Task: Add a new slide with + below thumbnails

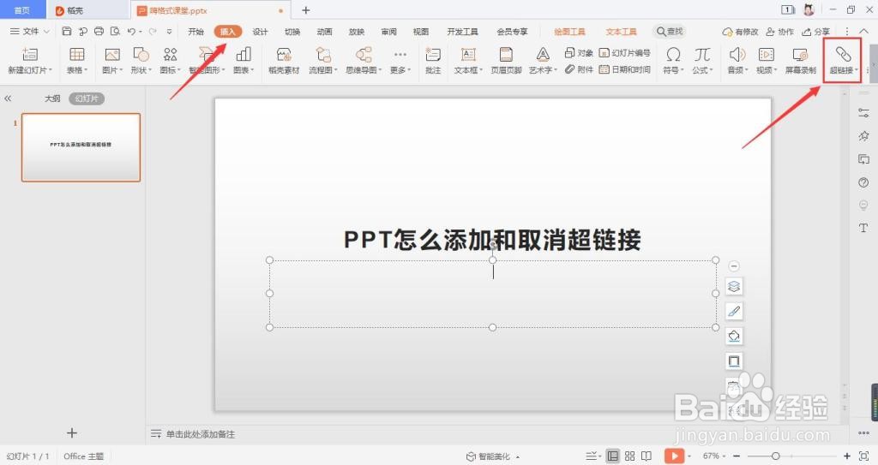Action: click(72, 432)
